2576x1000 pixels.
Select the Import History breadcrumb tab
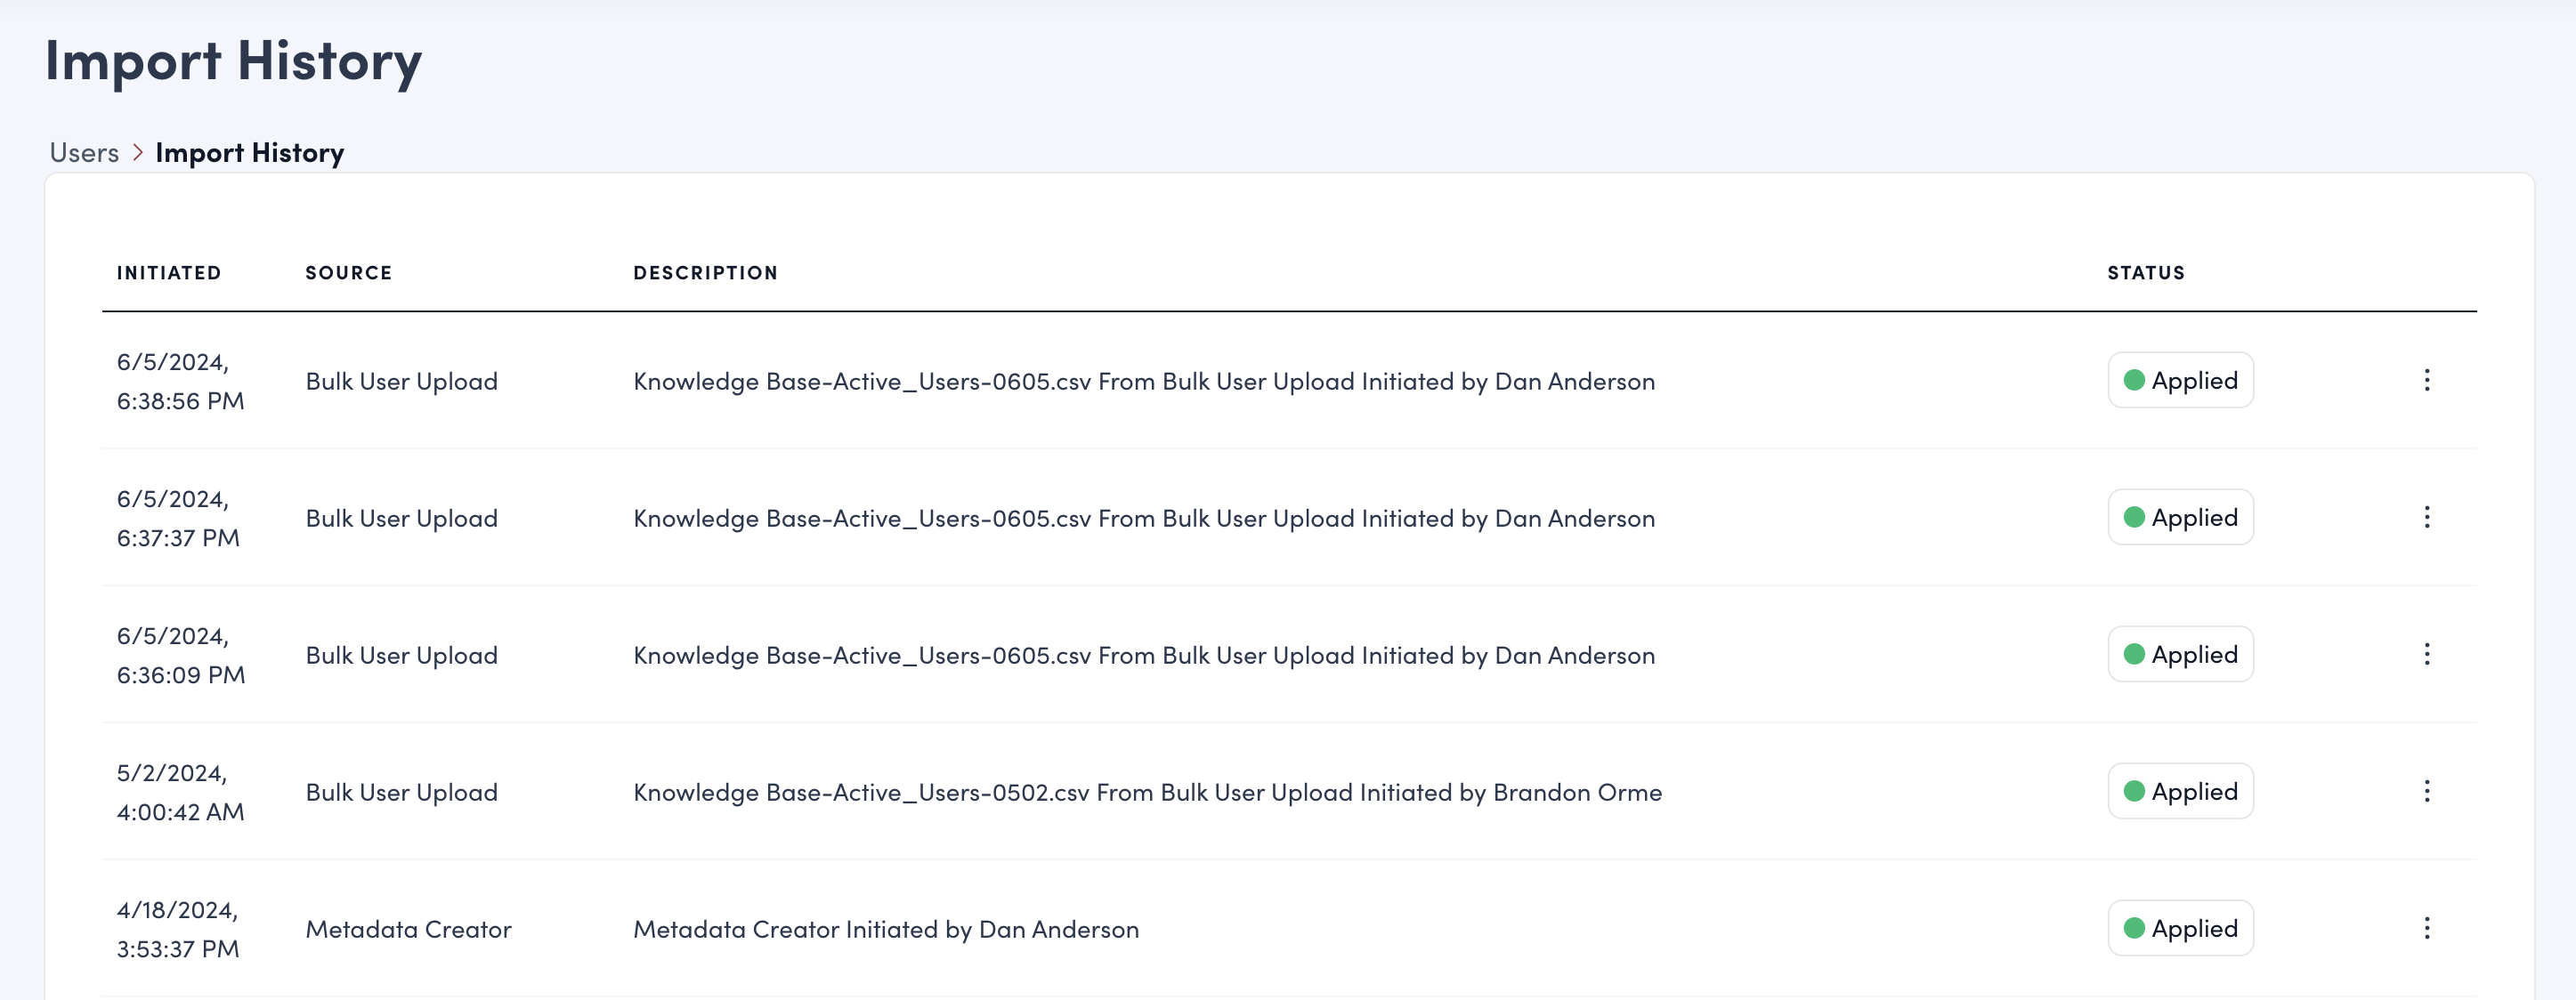click(249, 152)
